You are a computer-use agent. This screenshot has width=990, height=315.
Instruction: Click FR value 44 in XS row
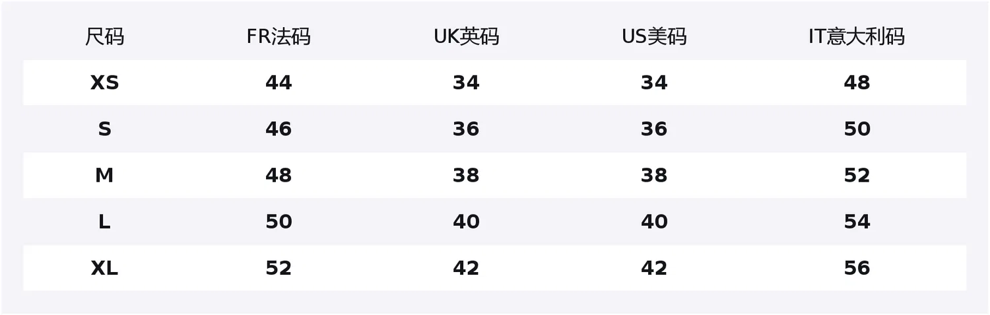pyautogui.click(x=279, y=83)
